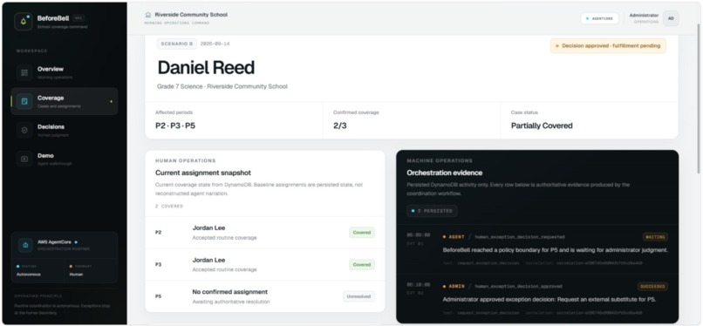Click the school building icon in header

(x=148, y=15)
